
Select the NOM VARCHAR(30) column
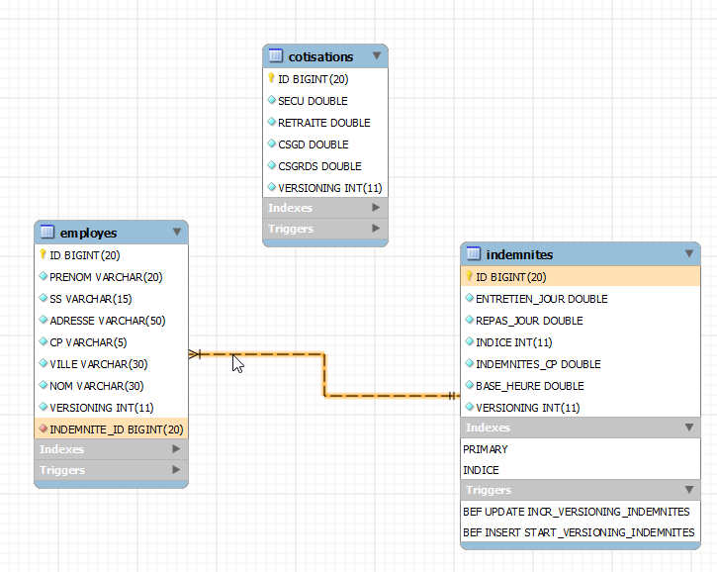[x=97, y=386]
